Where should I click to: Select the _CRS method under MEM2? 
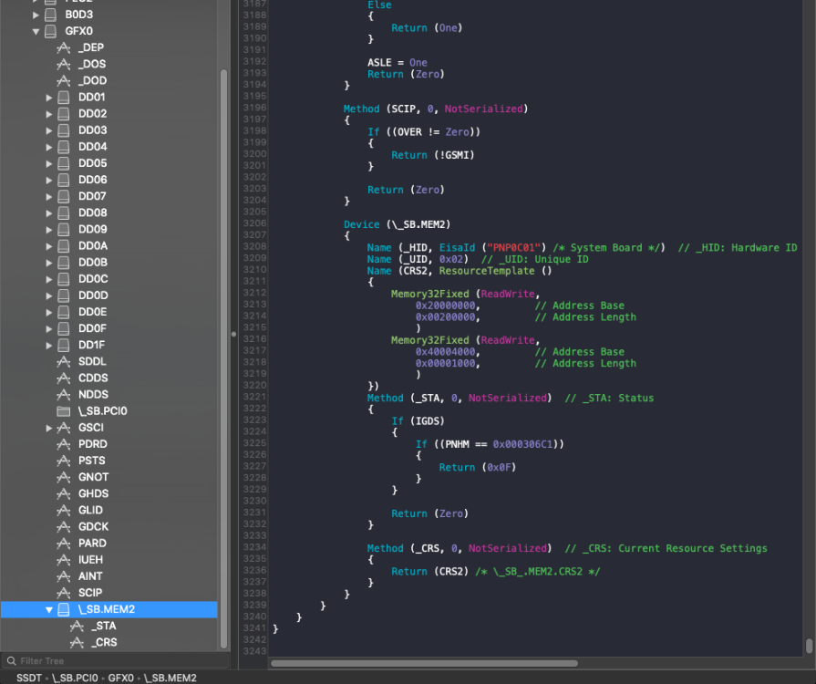tap(108, 642)
